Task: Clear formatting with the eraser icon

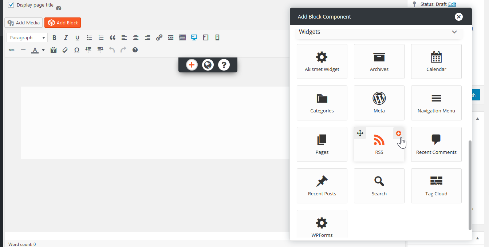Action: [x=65, y=50]
